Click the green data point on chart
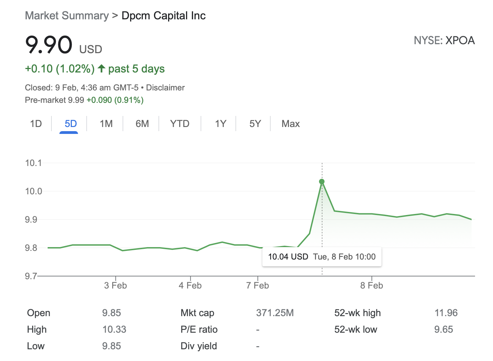This screenshot has height=361, width=493. (322, 182)
